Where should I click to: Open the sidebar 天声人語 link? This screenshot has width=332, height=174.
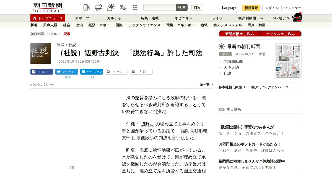tap(231, 67)
